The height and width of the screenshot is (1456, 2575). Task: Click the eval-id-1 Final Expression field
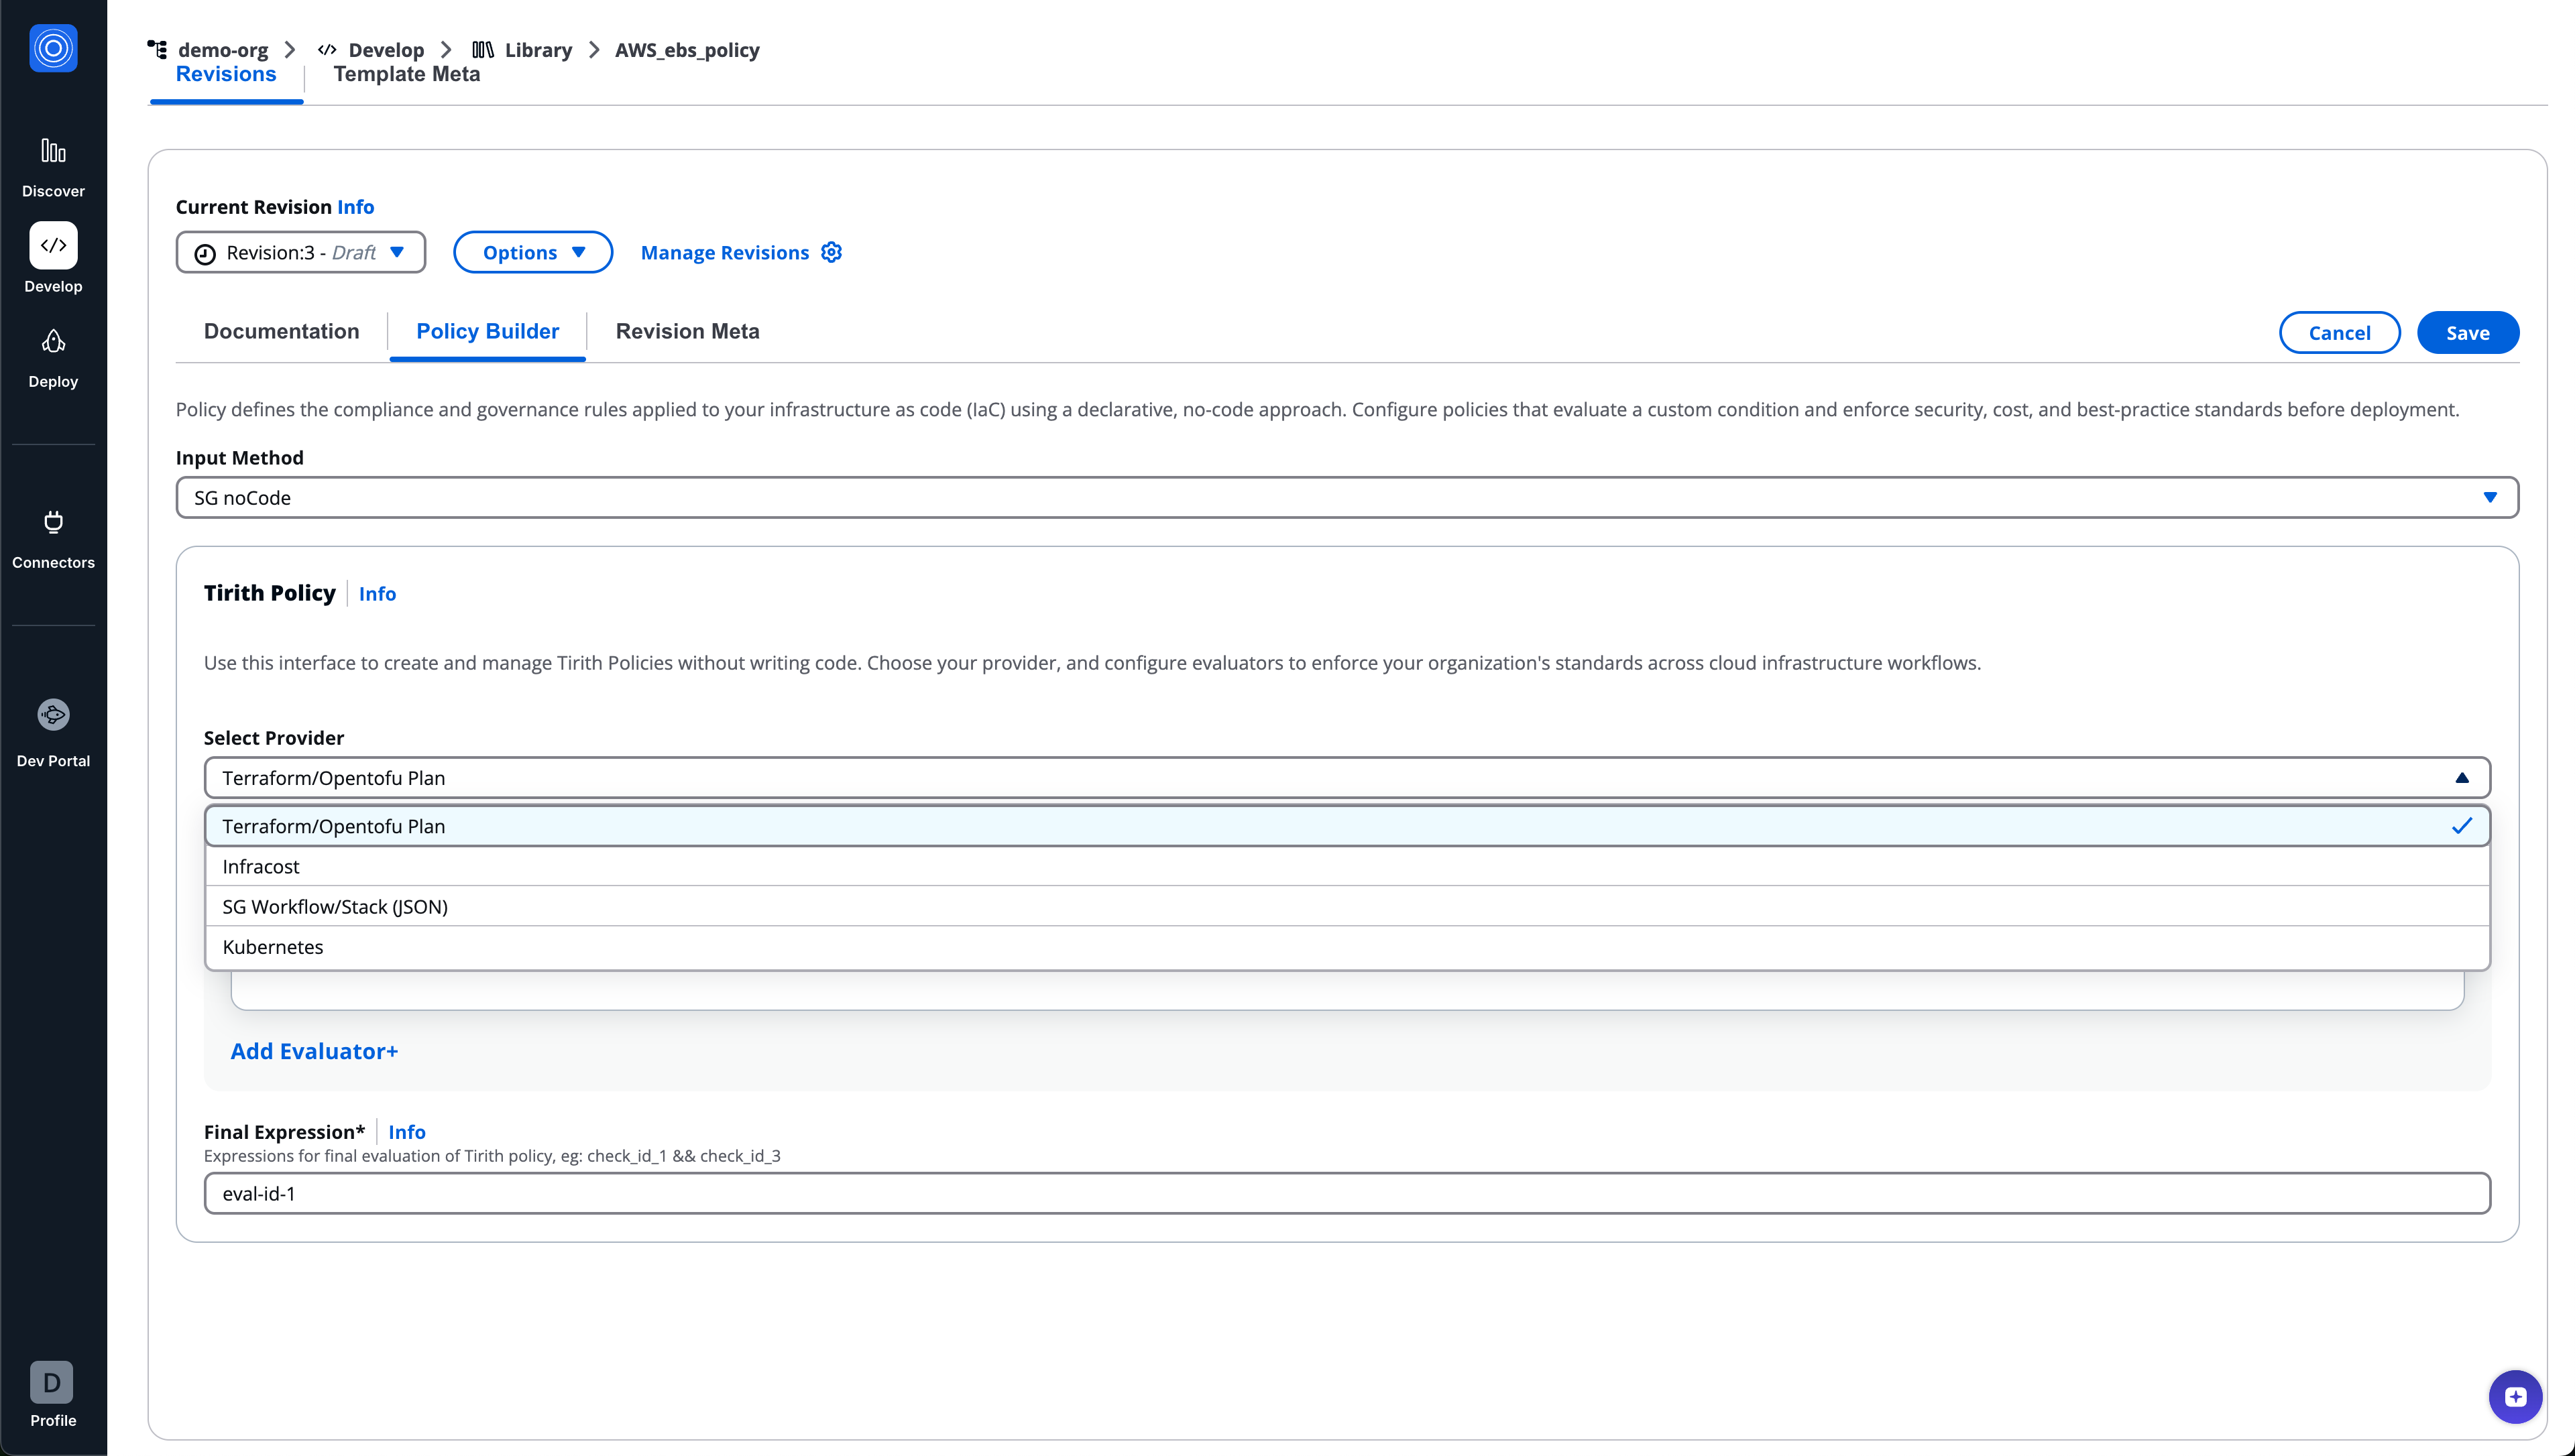(1345, 1193)
